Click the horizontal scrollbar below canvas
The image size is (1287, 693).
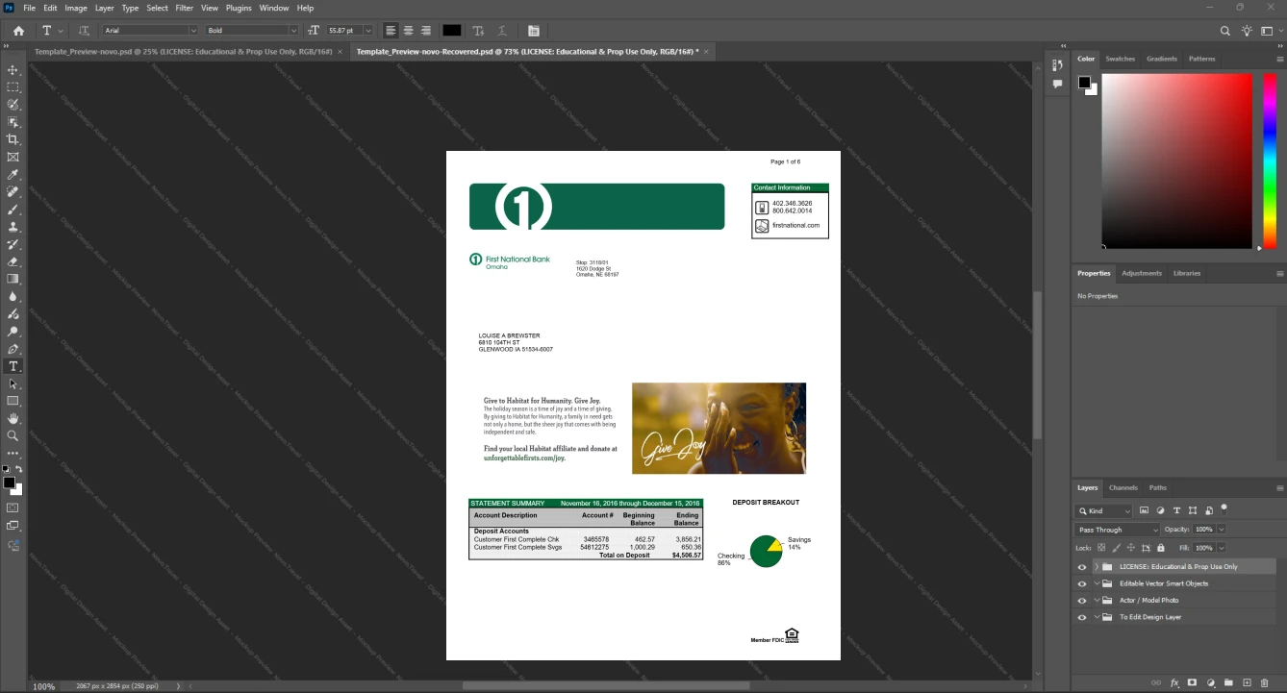606,686
